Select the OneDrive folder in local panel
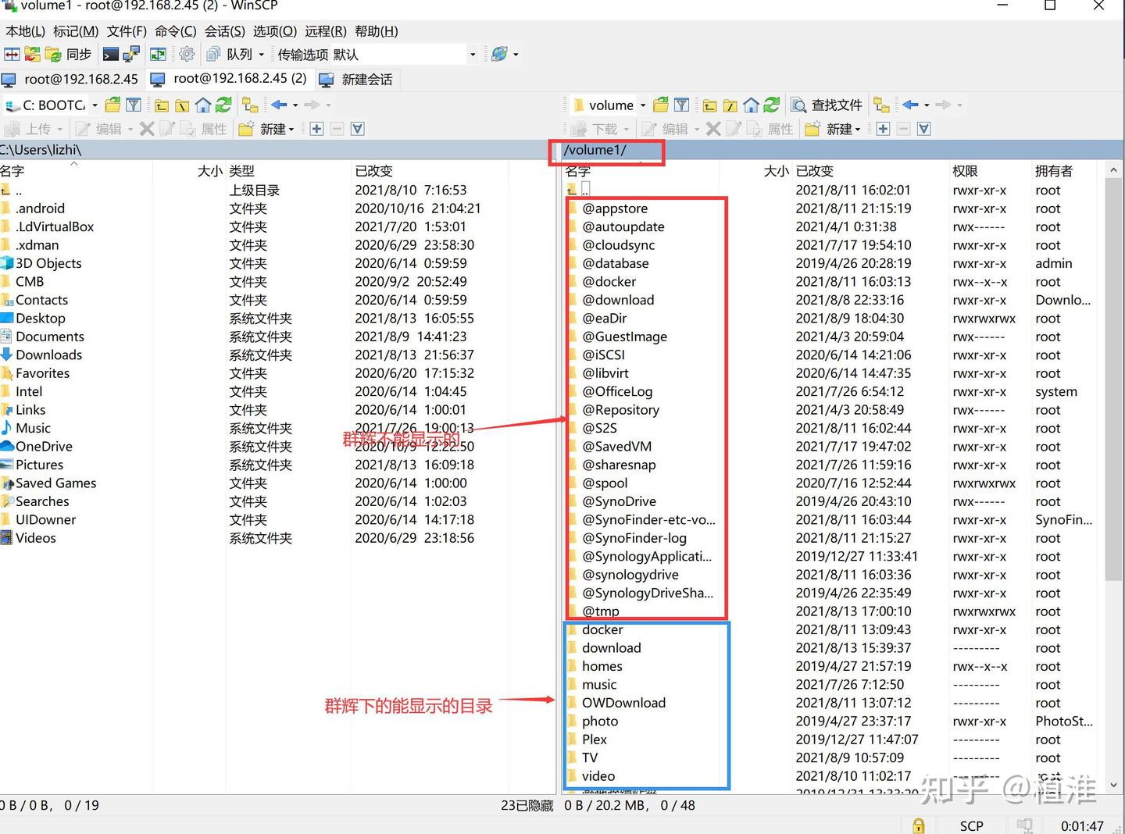The height and width of the screenshot is (834, 1125). click(44, 447)
